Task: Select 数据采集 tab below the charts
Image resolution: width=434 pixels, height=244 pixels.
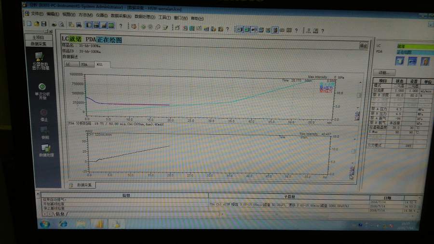Action: pyautogui.click(x=82, y=185)
